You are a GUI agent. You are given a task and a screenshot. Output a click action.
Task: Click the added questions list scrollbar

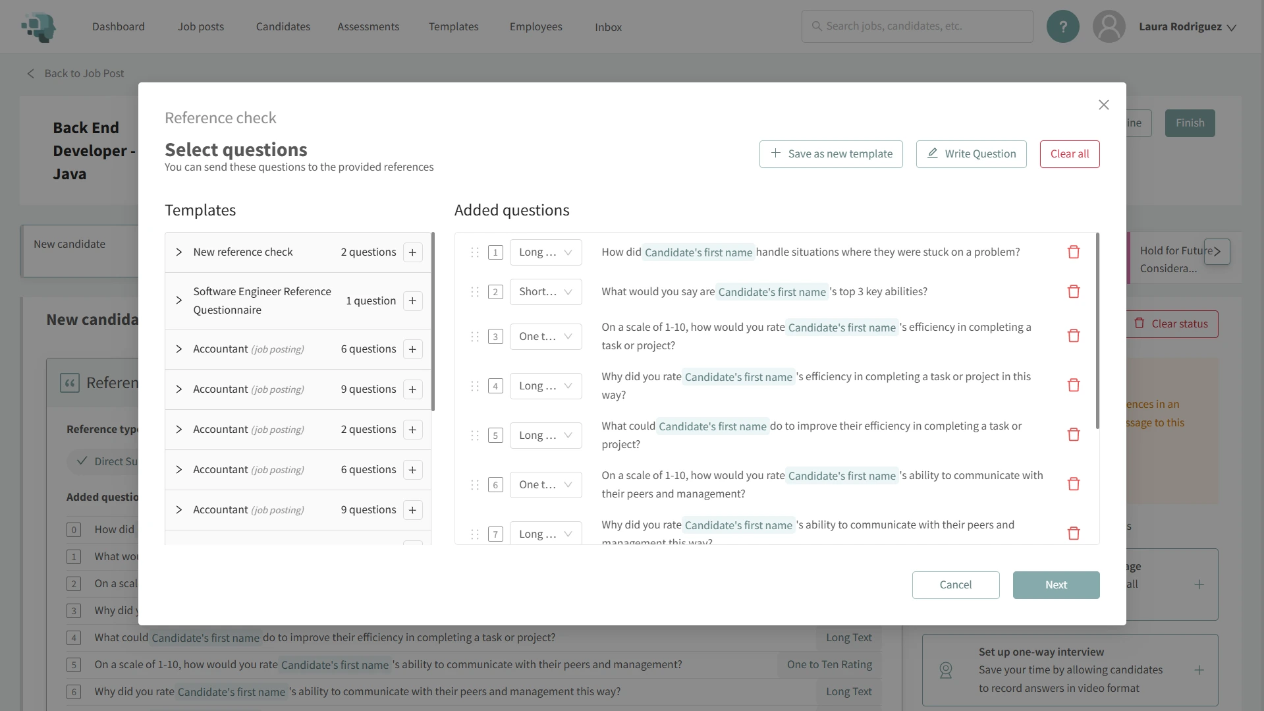[1097, 331]
